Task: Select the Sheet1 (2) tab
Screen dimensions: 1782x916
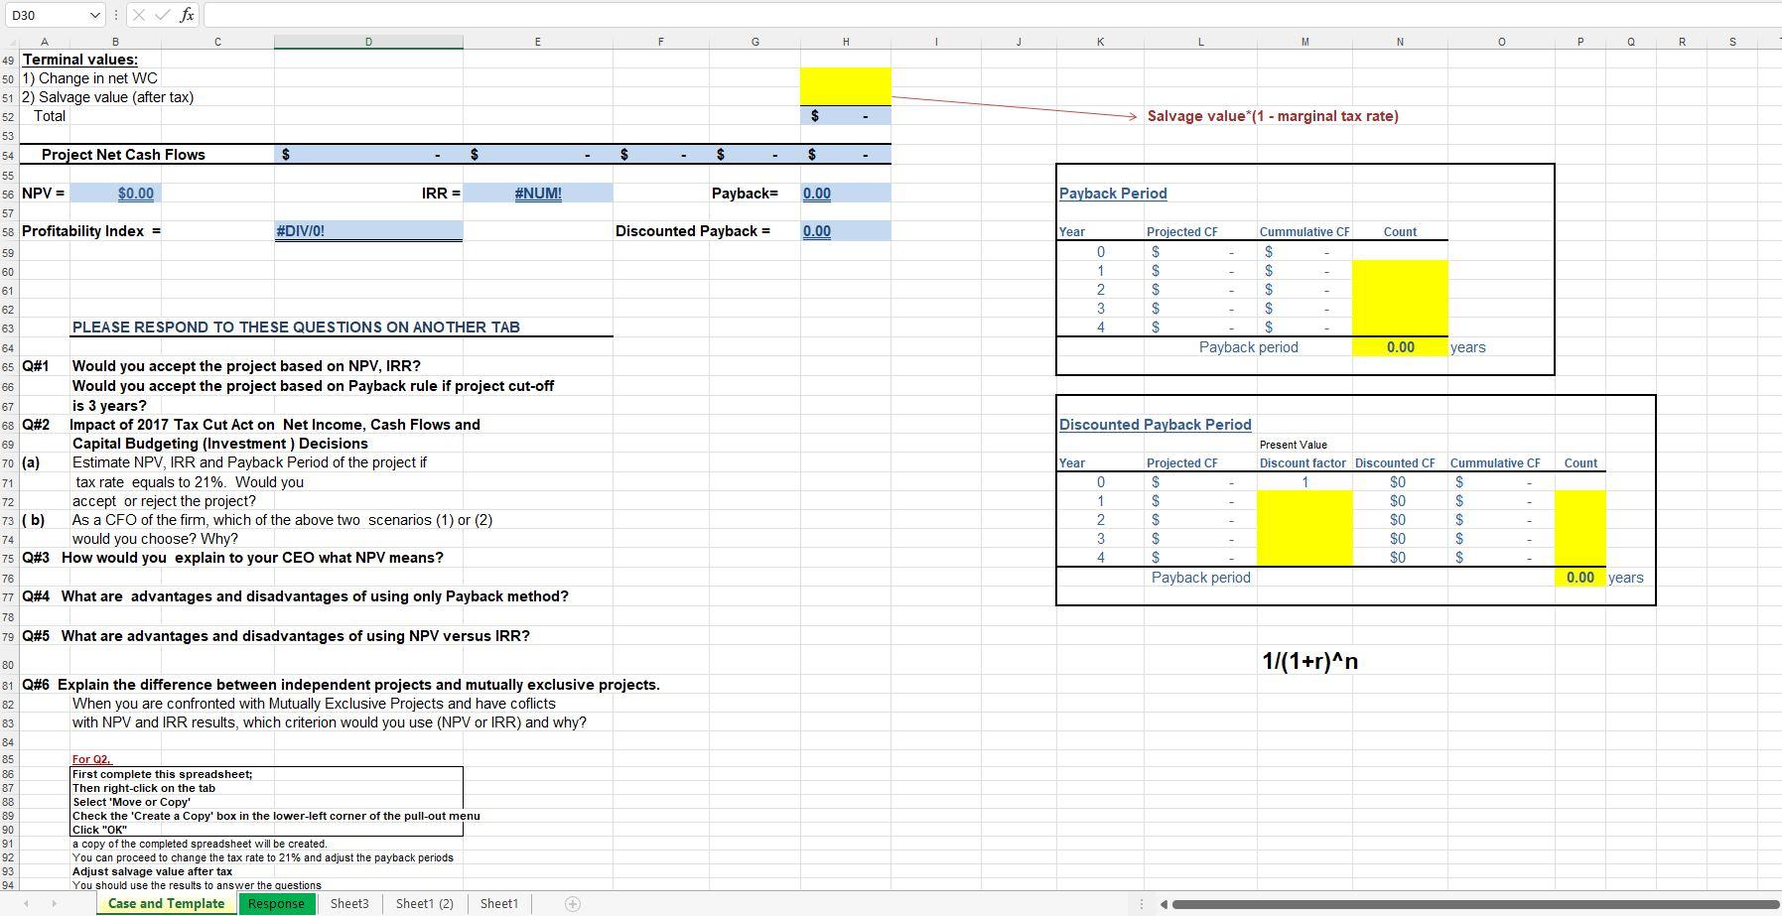Action: (424, 903)
